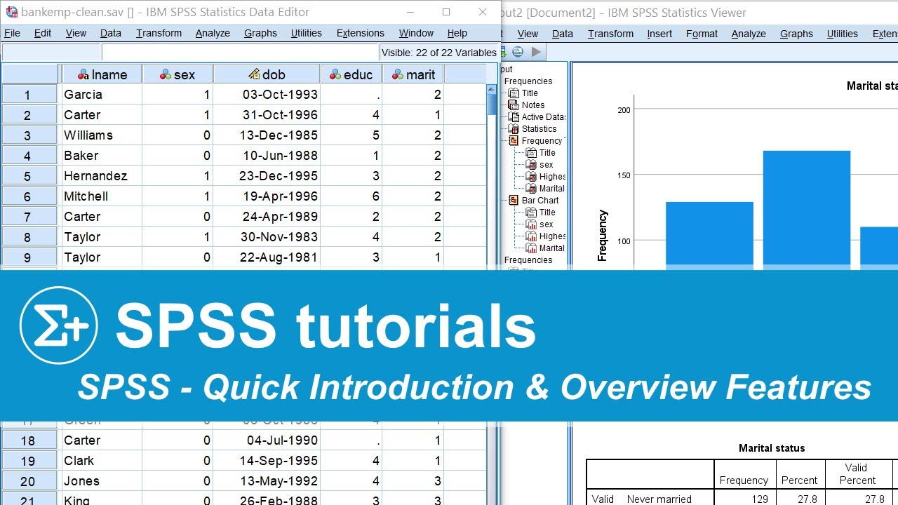Viewport: 898px width, 505px height.
Task: Select the second Frequencies heading in the outline
Action: tap(528, 260)
